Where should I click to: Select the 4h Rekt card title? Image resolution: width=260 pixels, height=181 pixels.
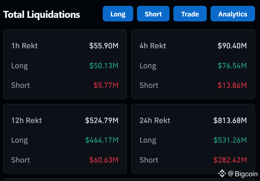point(153,46)
